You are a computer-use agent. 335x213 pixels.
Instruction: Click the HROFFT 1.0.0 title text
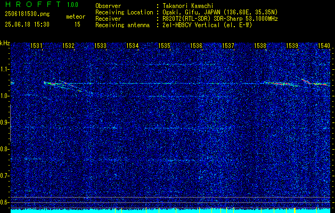(x=42, y=4)
